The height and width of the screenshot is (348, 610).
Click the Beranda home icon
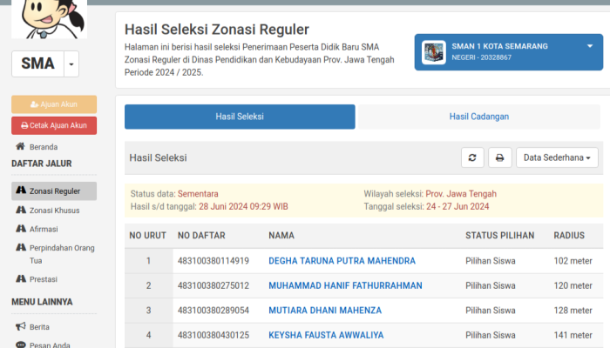[20, 146]
